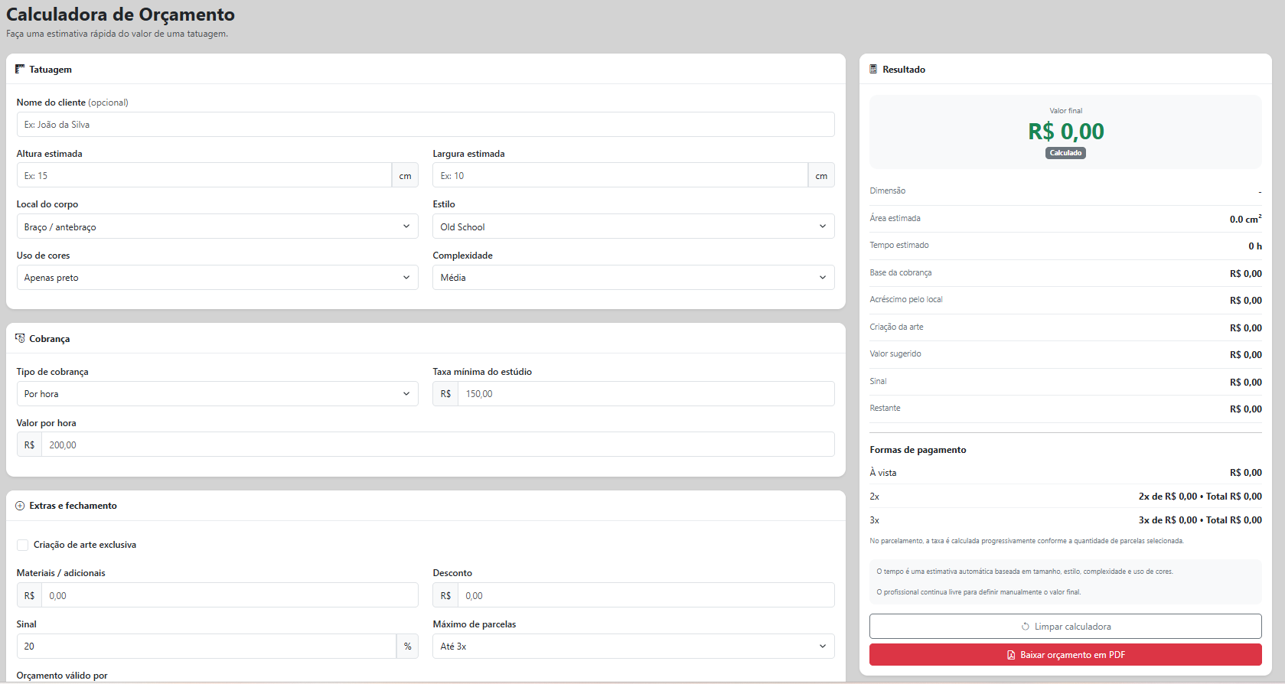Click the '2x de R$ 0,00' installment text

tap(1168, 497)
